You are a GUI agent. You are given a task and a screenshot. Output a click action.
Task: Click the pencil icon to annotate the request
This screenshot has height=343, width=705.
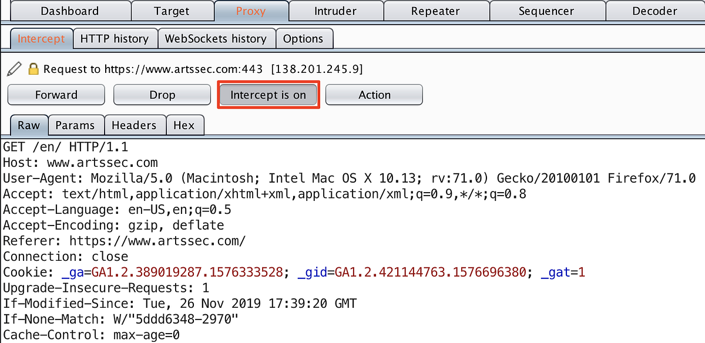15,69
